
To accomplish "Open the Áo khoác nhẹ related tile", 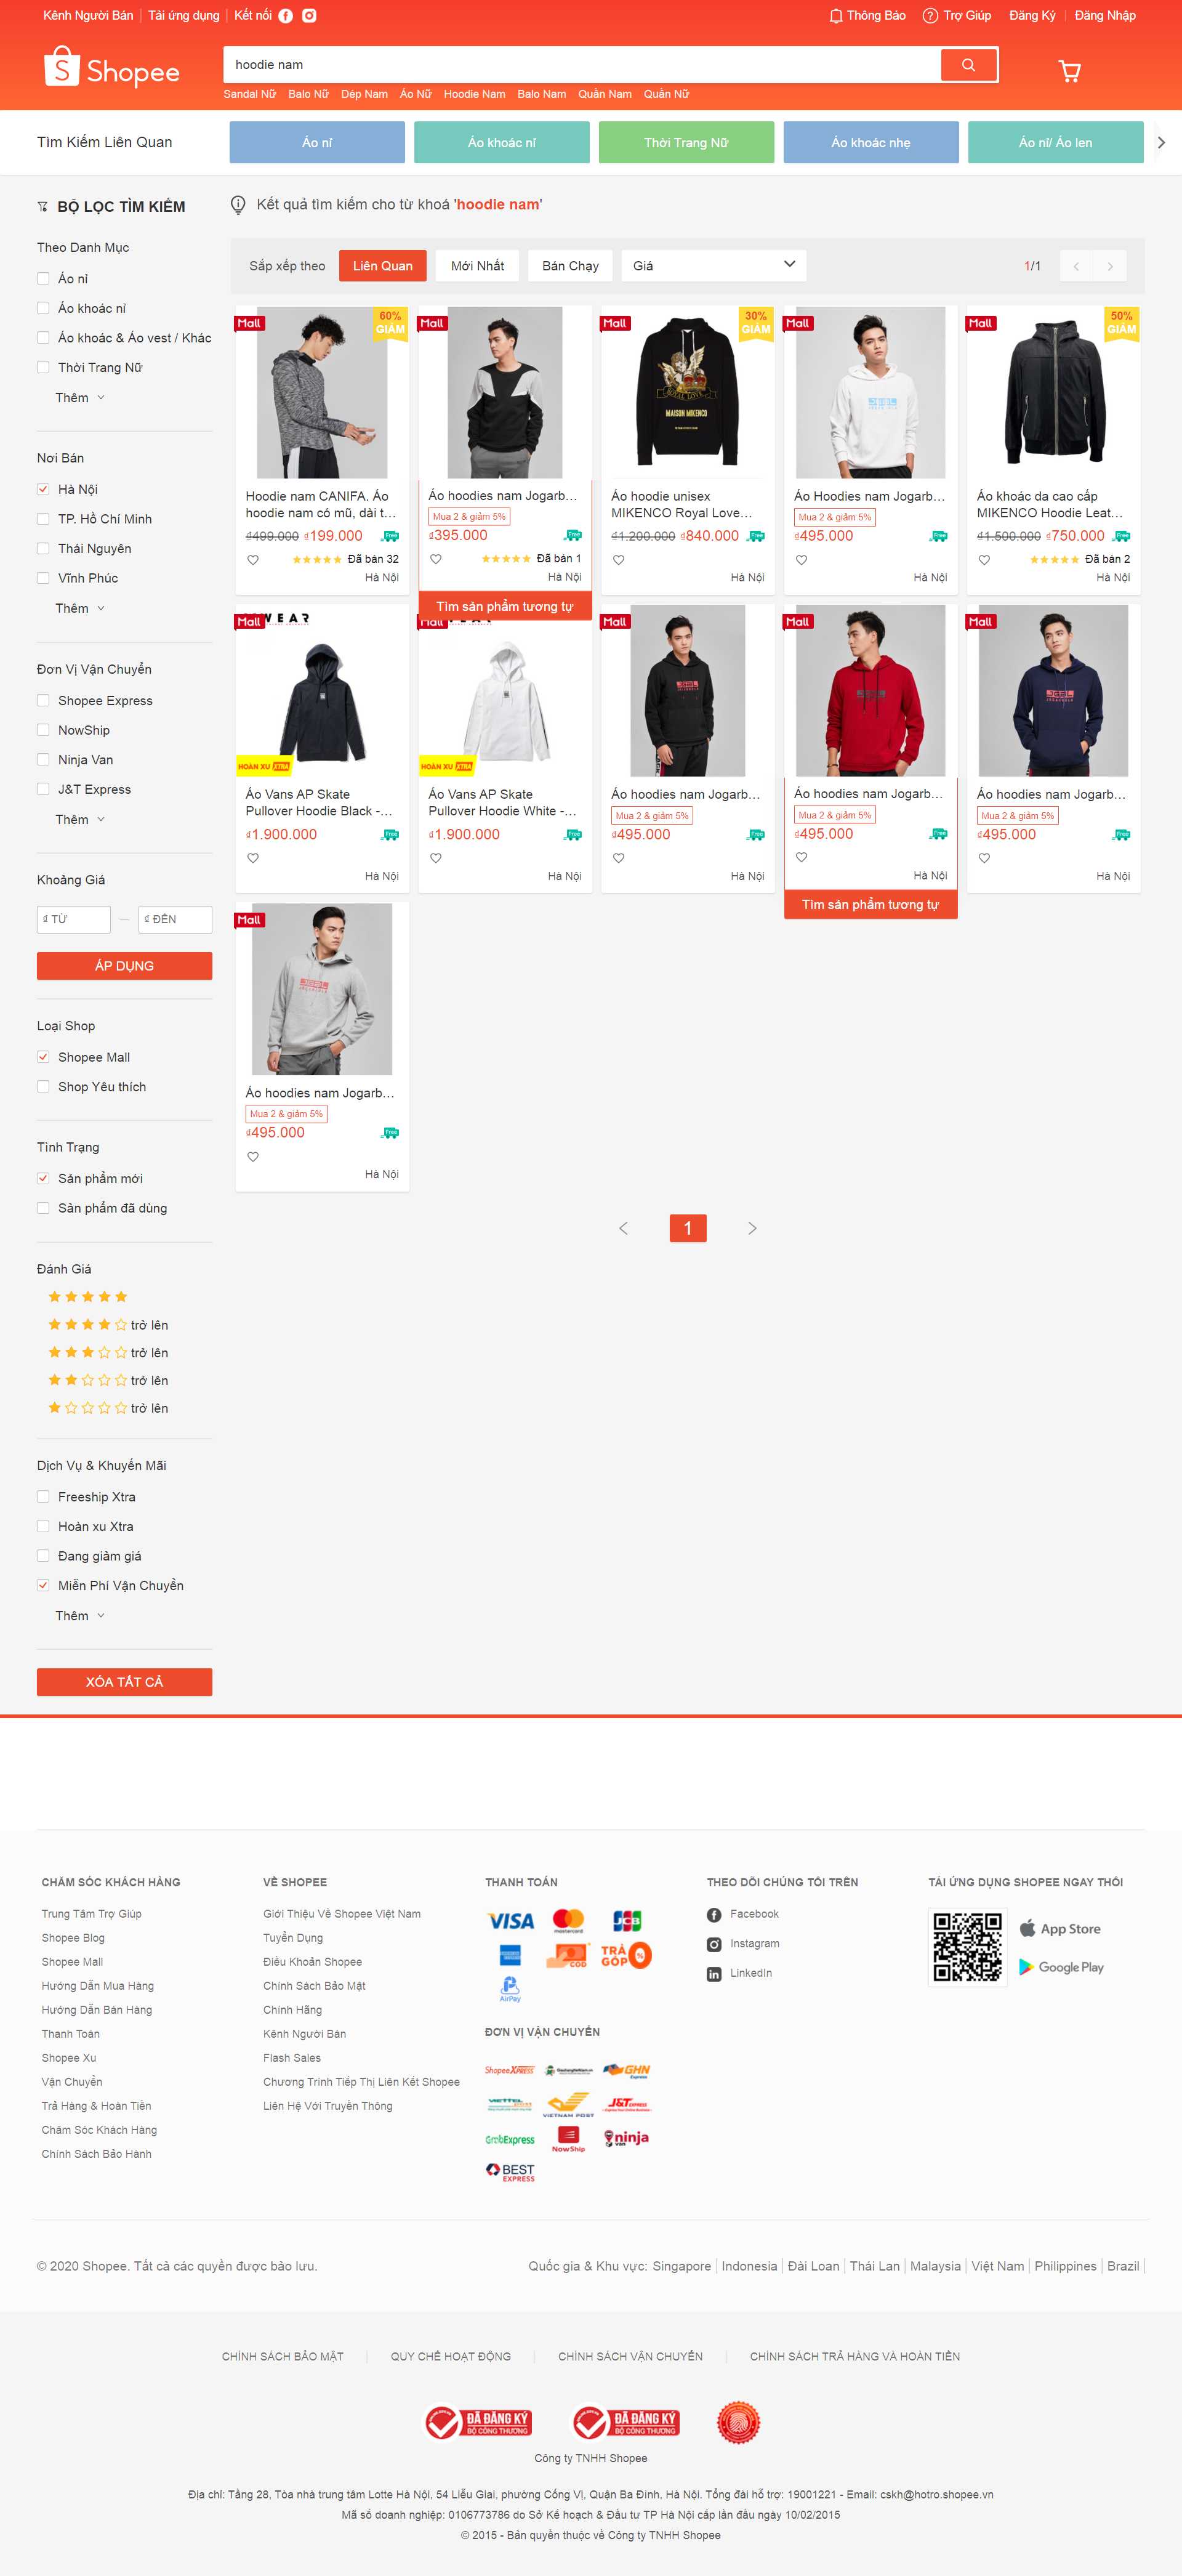I will pyautogui.click(x=871, y=142).
